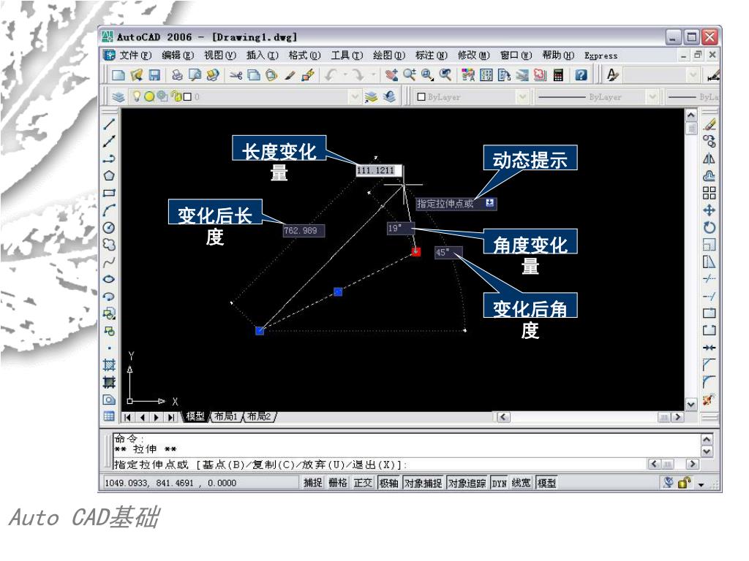Open the calculator icon
Image resolution: width=749 pixels, height=561 pixels.
click(x=558, y=75)
